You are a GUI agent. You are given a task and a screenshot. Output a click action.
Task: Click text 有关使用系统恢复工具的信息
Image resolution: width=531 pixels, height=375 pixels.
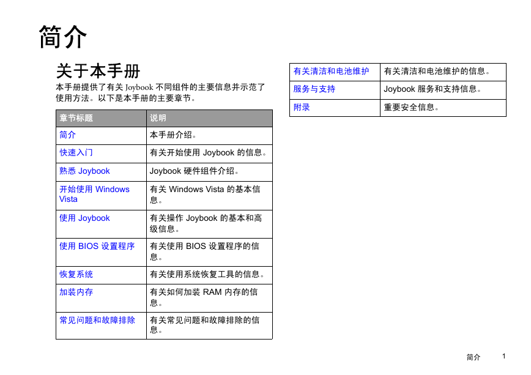coord(207,274)
